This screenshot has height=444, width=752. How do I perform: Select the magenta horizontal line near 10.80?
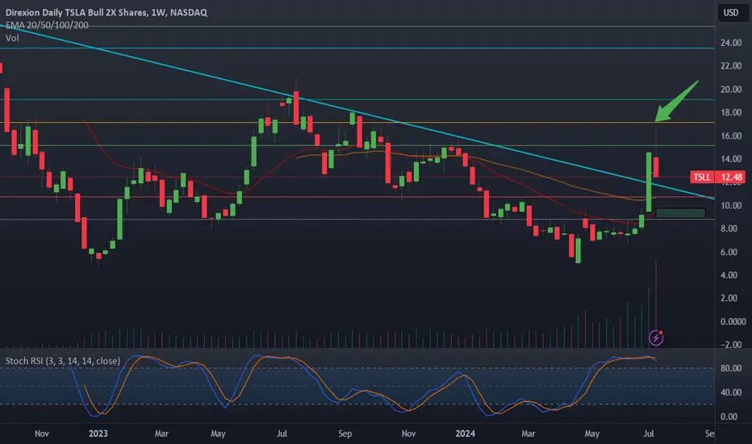357,197
